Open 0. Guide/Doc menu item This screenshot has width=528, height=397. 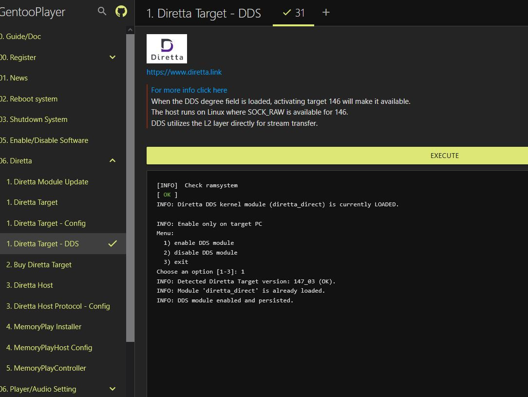pos(63,37)
